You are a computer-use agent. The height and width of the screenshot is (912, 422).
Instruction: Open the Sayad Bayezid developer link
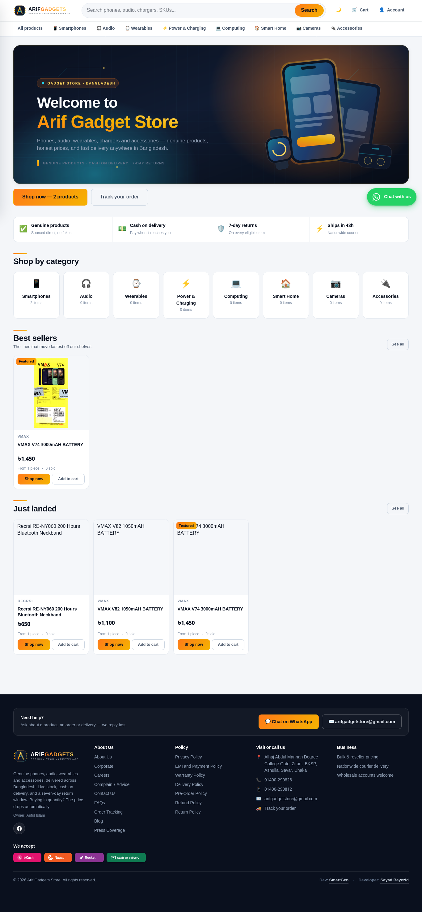click(x=395, y=880)
